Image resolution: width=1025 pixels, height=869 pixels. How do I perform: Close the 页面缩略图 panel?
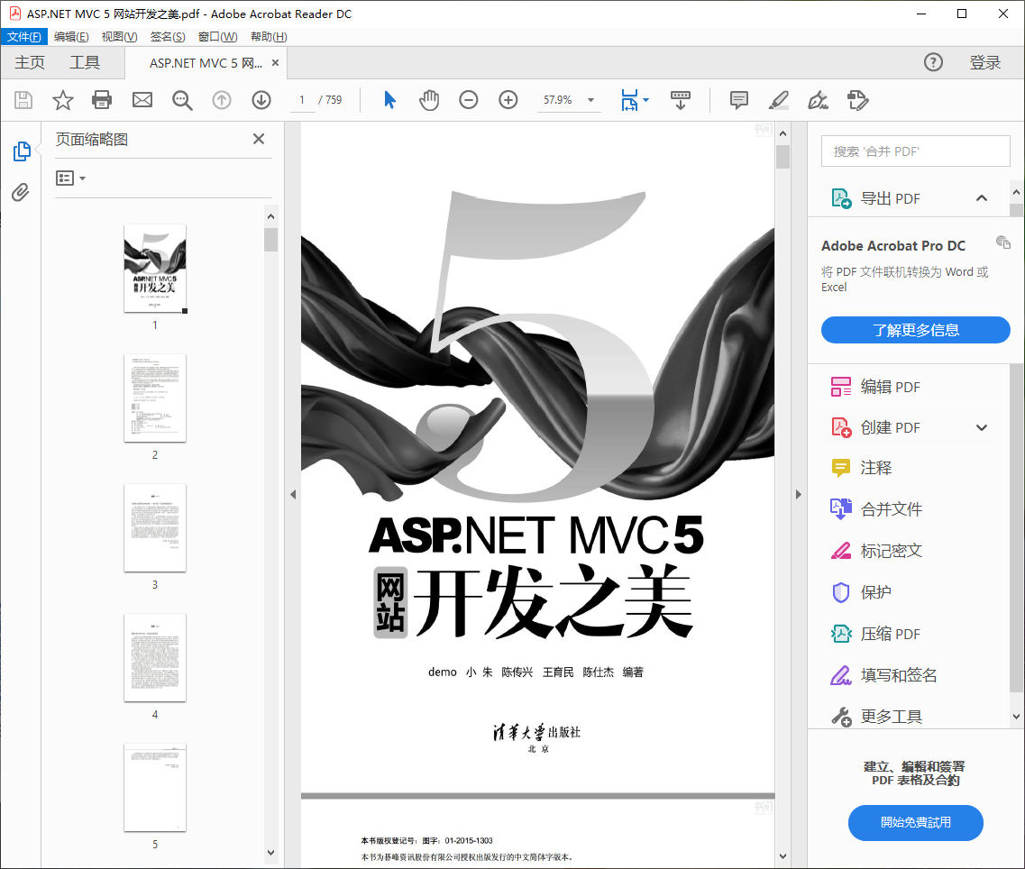click(259, 139)
